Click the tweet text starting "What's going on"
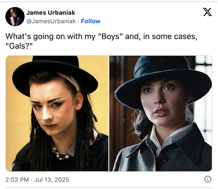The height and width of the screenshot is (189, 218). pyautogui.click(x=102, y=41)
